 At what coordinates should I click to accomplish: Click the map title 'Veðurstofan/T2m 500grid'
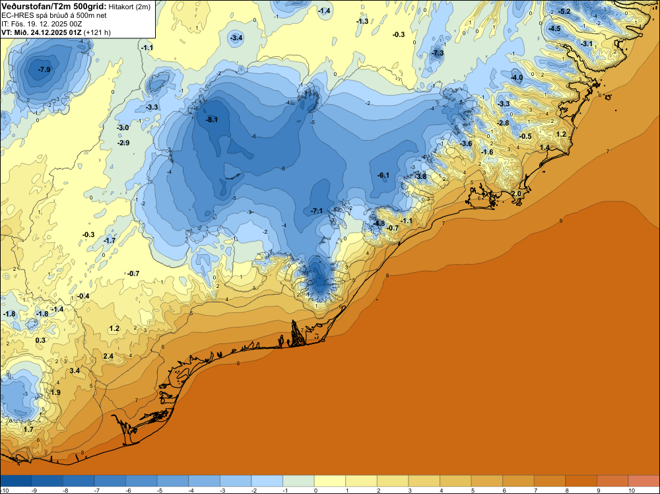click(x=54, y=7)
